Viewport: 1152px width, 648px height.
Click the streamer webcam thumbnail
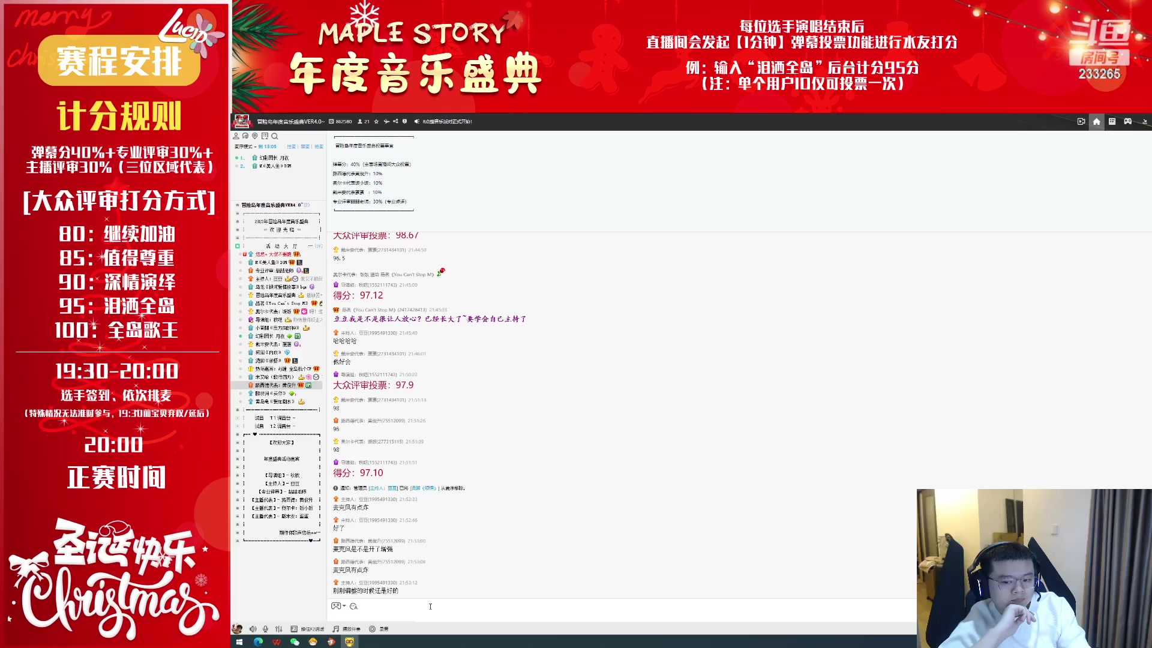coord(1034,568)
